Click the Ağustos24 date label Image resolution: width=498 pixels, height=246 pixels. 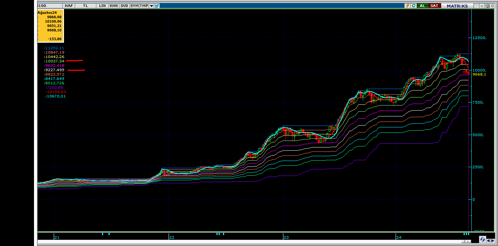point(47,12)
